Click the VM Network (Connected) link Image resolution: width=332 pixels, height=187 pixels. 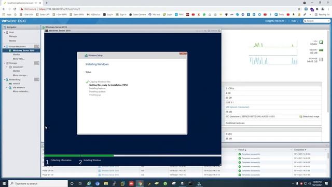coord(238,107)
